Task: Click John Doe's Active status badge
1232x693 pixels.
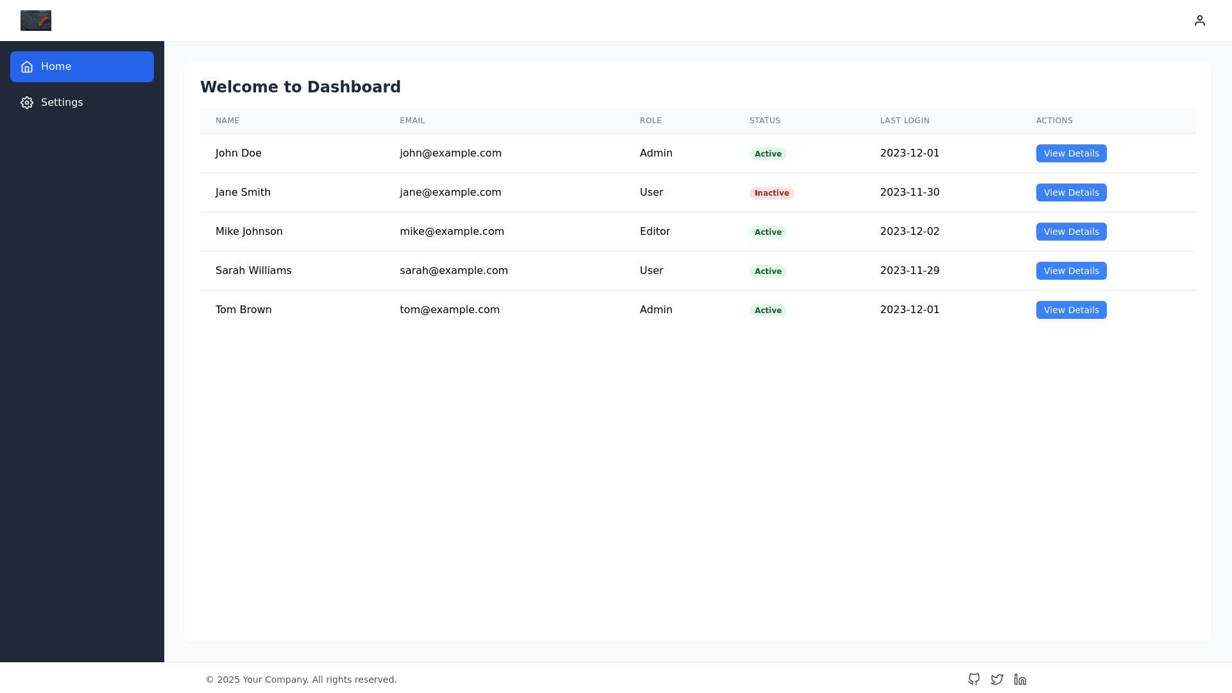Action: pos(767,154)
